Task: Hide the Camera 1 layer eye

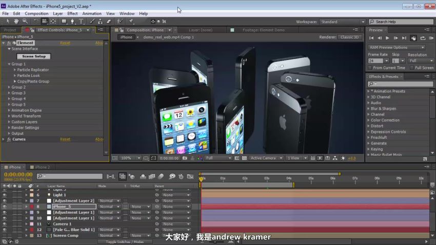Action: [x=5, y=224]
